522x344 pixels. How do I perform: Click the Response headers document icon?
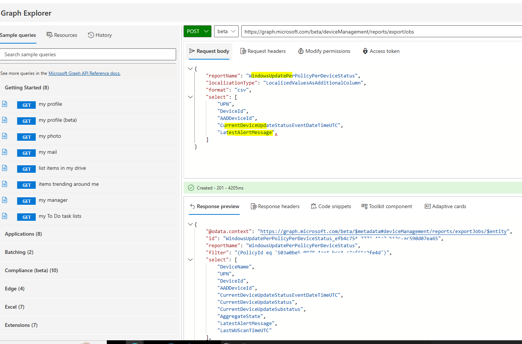coord(254,206)
